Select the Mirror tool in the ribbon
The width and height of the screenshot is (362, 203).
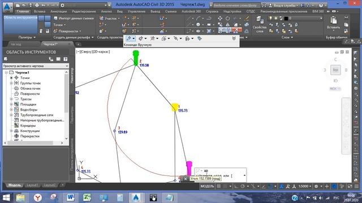227,24
